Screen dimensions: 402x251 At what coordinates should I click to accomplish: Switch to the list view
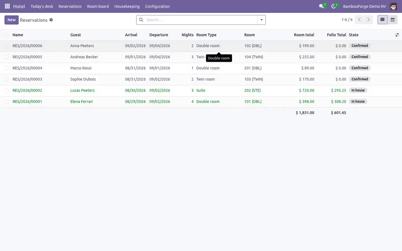[x=382, y=20]
